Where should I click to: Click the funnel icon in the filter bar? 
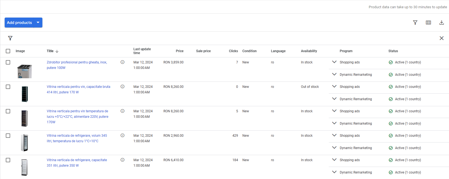[x=10, y=38]
